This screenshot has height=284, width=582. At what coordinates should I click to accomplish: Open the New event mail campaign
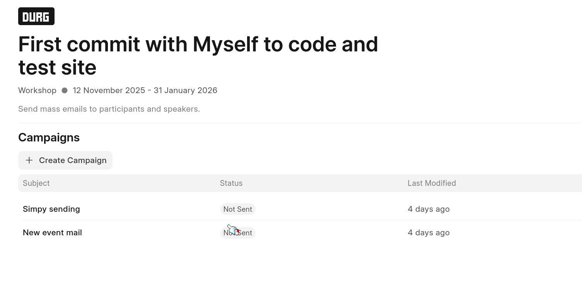click(x=53, y=233)
